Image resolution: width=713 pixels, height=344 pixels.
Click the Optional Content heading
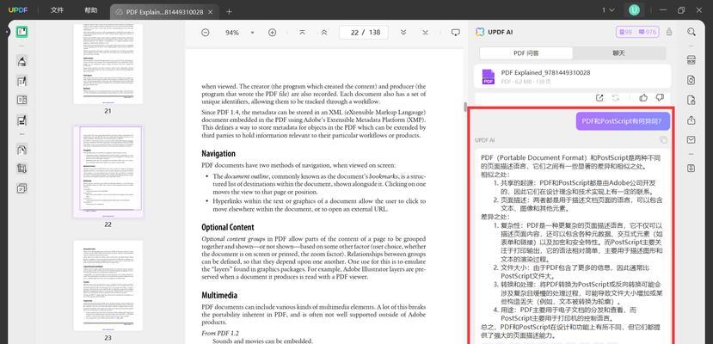point(228,227)
